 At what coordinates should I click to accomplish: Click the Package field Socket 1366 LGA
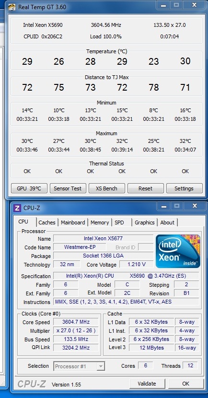103,256
